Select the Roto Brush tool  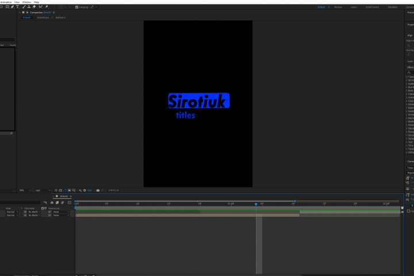pyautogui.click(x=41, y=7)
